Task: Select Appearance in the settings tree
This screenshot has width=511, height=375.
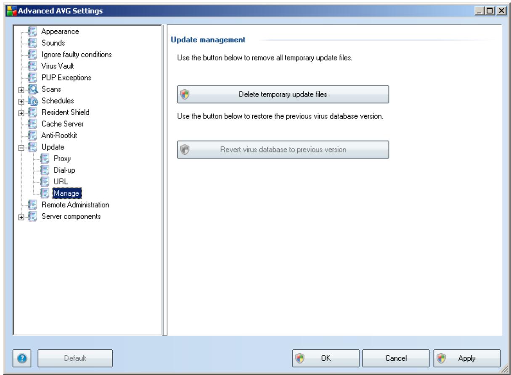Action: (x=60, y=31)
